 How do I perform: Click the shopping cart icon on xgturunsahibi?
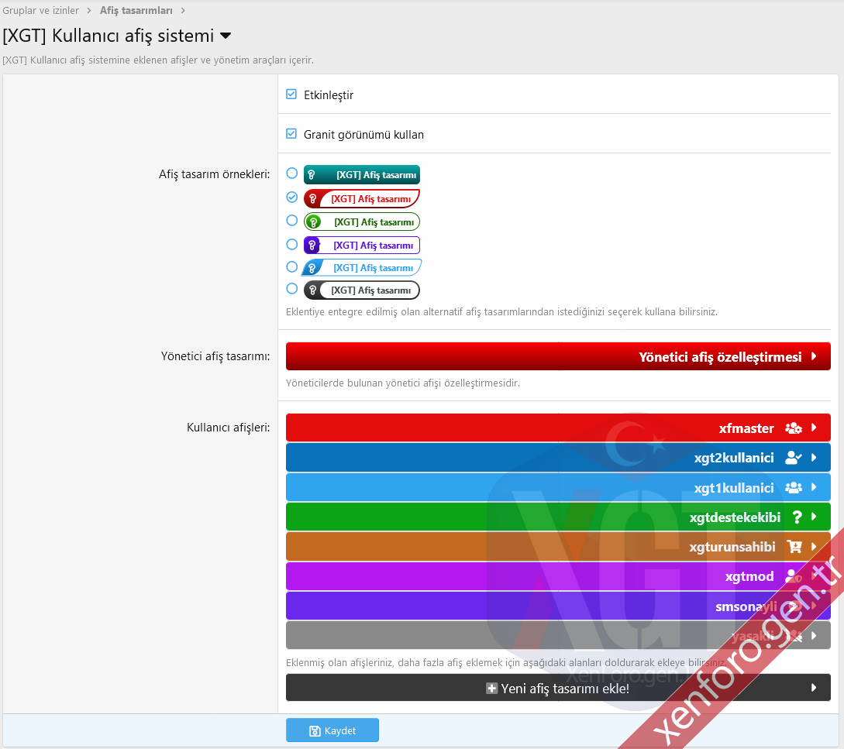pyautogui.click(x=794, y=547)
